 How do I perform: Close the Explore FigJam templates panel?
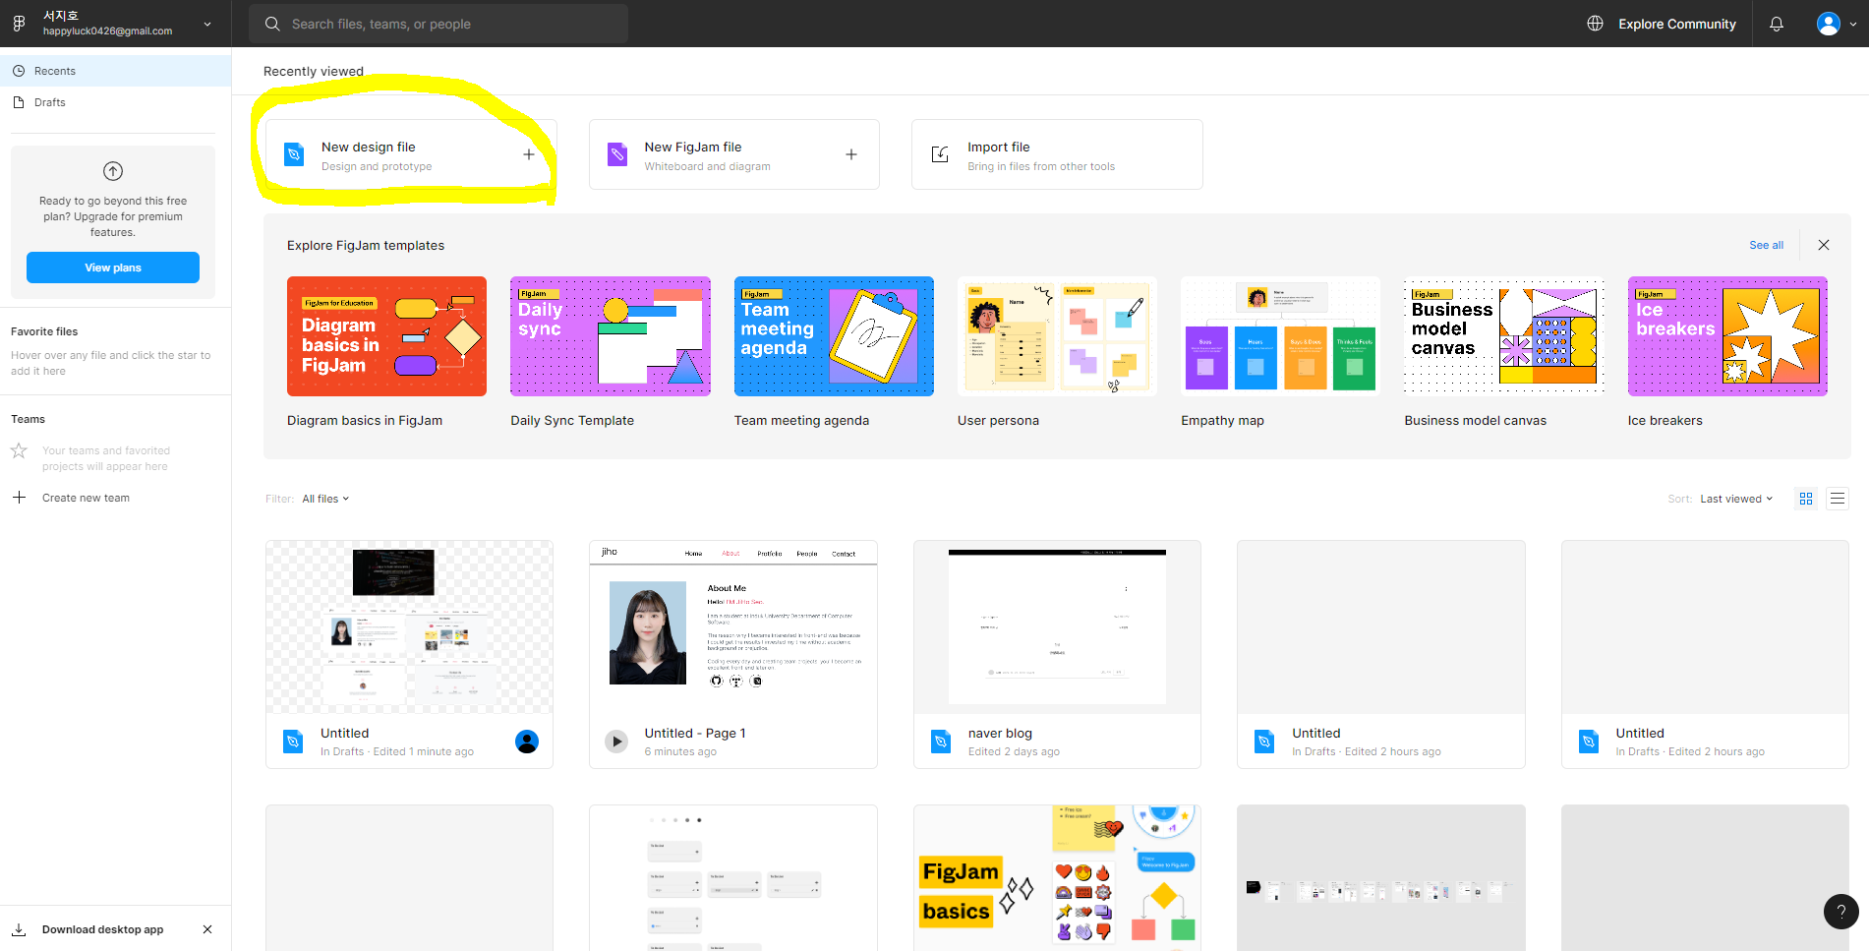pyautogui.click(x=1824, y=245)
